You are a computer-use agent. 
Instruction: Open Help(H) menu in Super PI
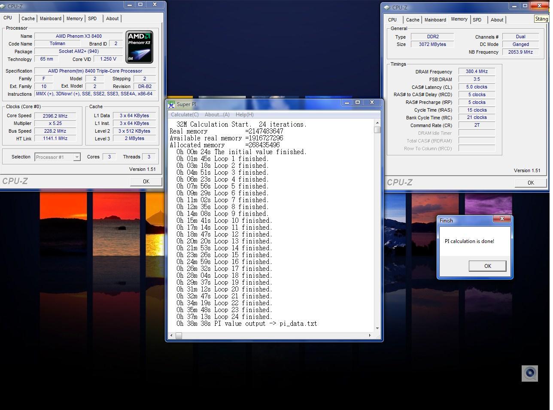tap(245, 115)
